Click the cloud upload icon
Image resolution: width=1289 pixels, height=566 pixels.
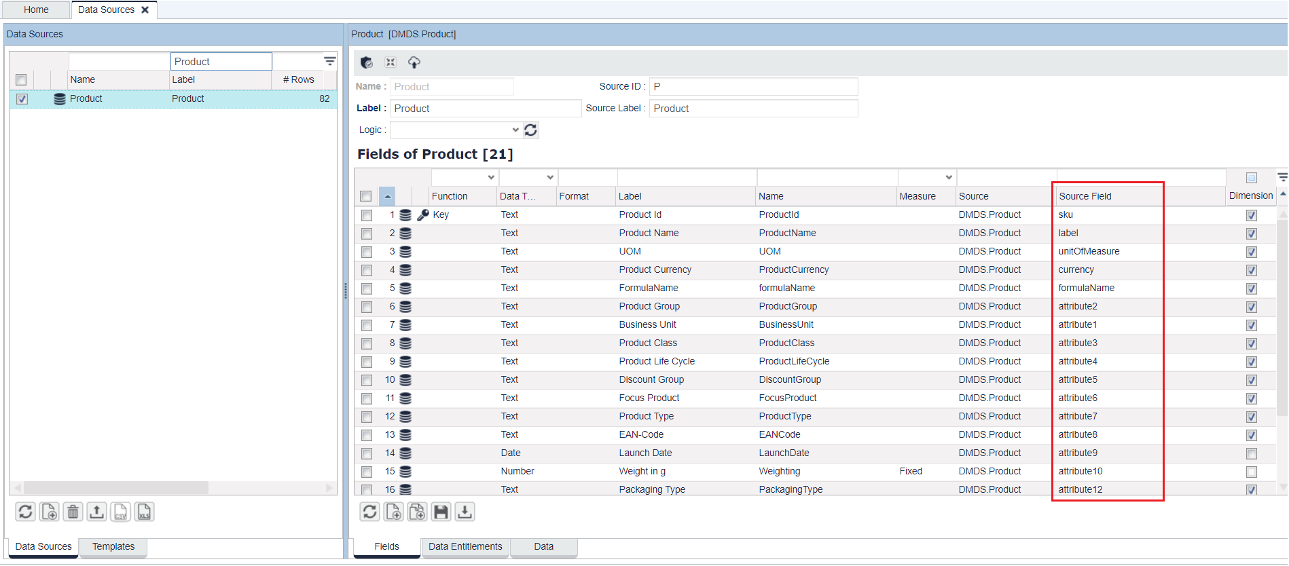click(x=414, y=62)
